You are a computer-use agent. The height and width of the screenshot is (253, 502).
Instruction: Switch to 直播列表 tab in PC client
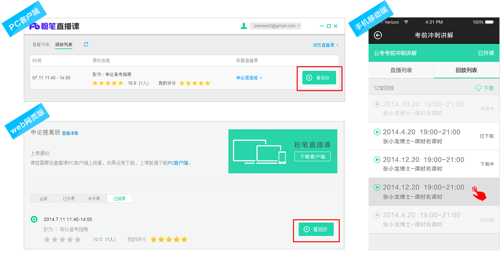(41, 44)
